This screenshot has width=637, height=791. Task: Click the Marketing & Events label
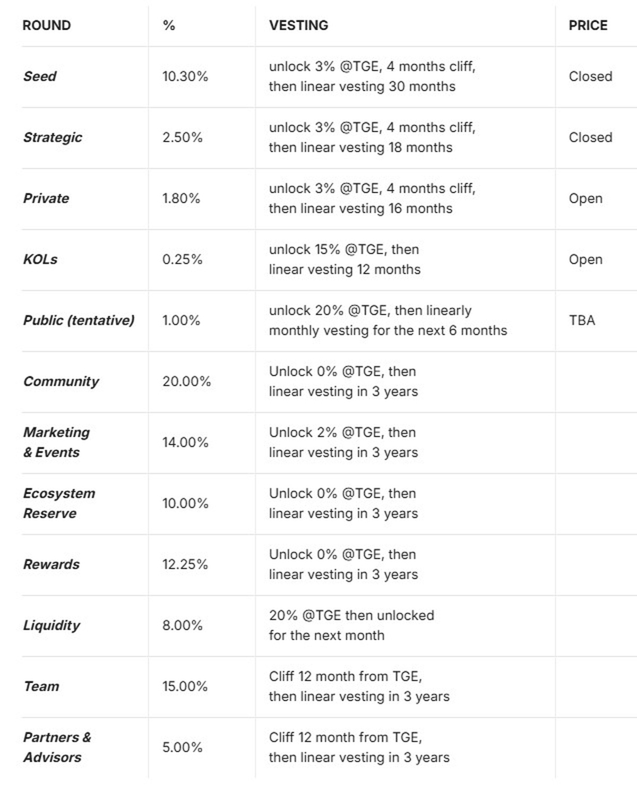56,442
